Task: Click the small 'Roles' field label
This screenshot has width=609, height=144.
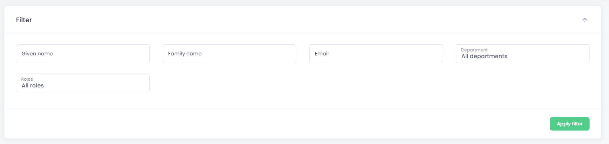Action: [x=27, y=79]
